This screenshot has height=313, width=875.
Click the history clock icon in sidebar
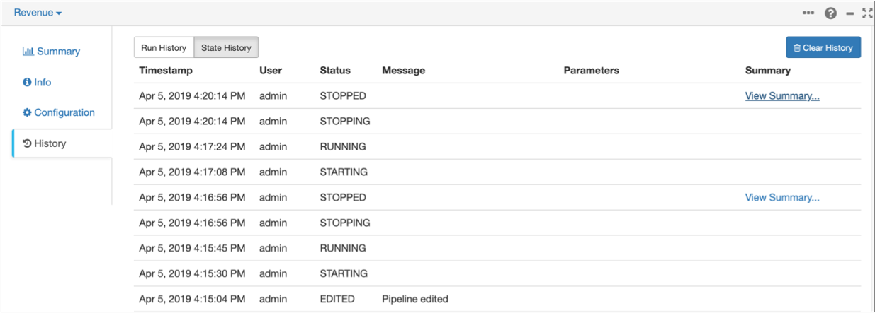click(x=27, y=143)
